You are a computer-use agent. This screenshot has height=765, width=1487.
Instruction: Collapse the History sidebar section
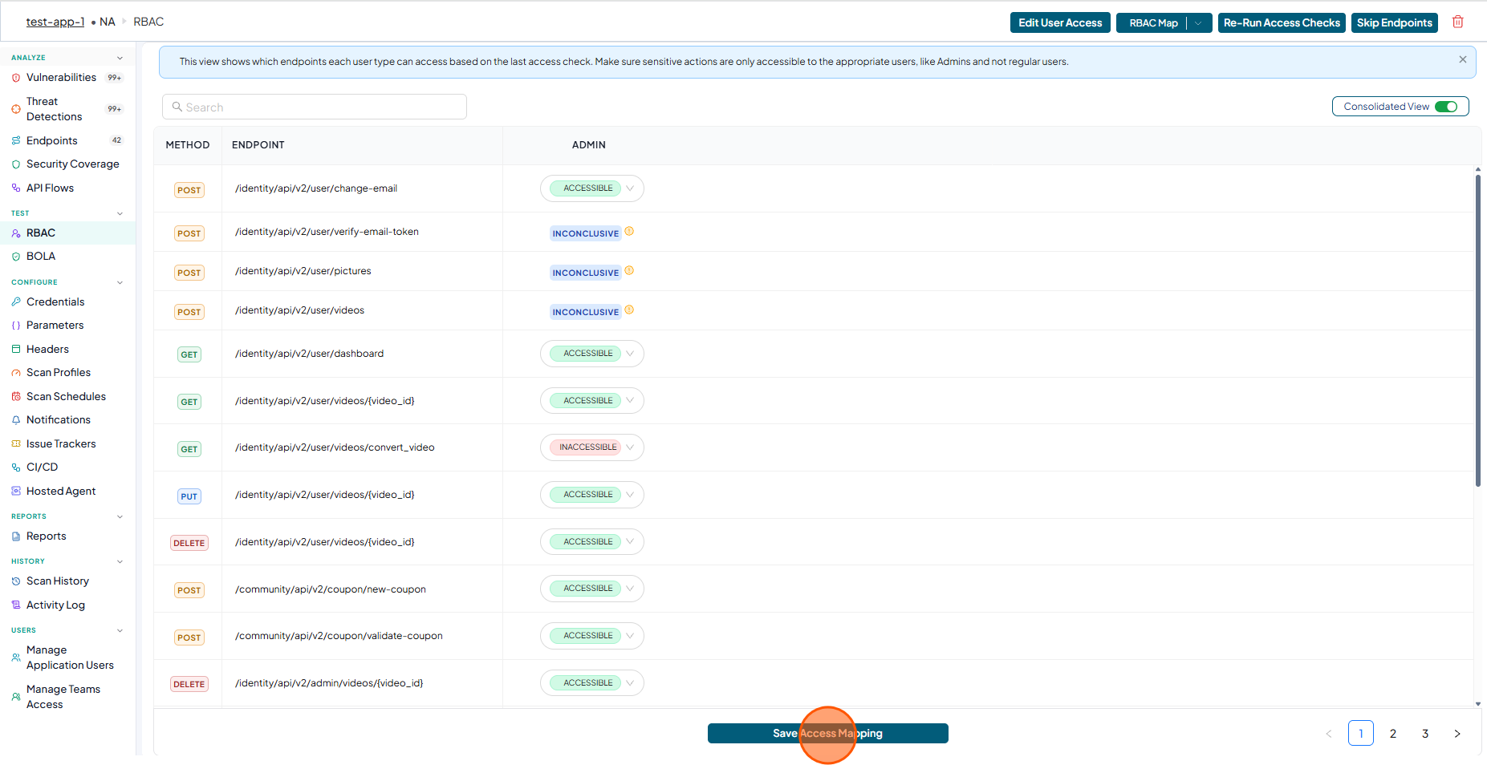click(120, 561)
